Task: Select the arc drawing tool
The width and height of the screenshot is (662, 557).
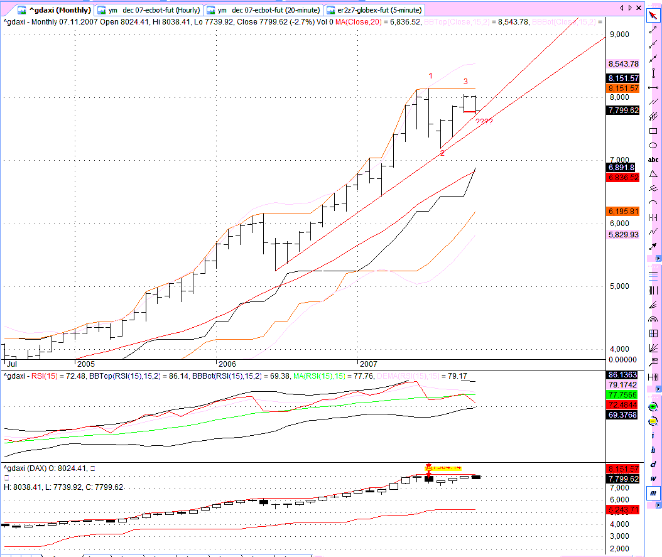Action: click(653, 203)
